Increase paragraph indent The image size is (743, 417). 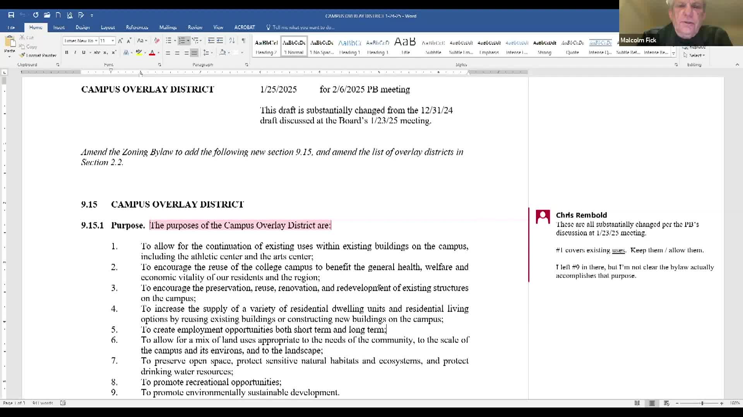click(220, 41)
